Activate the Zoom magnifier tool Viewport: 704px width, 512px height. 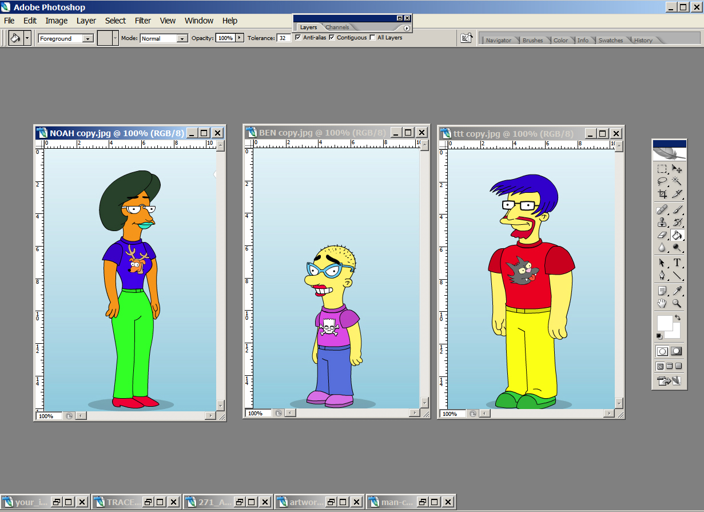(x=677, y=303)
